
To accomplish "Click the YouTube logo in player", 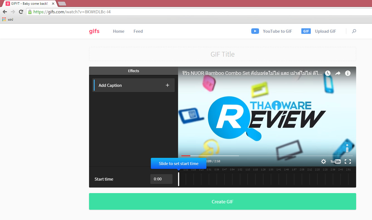I will pyautogui.click(x=336, y=161).
